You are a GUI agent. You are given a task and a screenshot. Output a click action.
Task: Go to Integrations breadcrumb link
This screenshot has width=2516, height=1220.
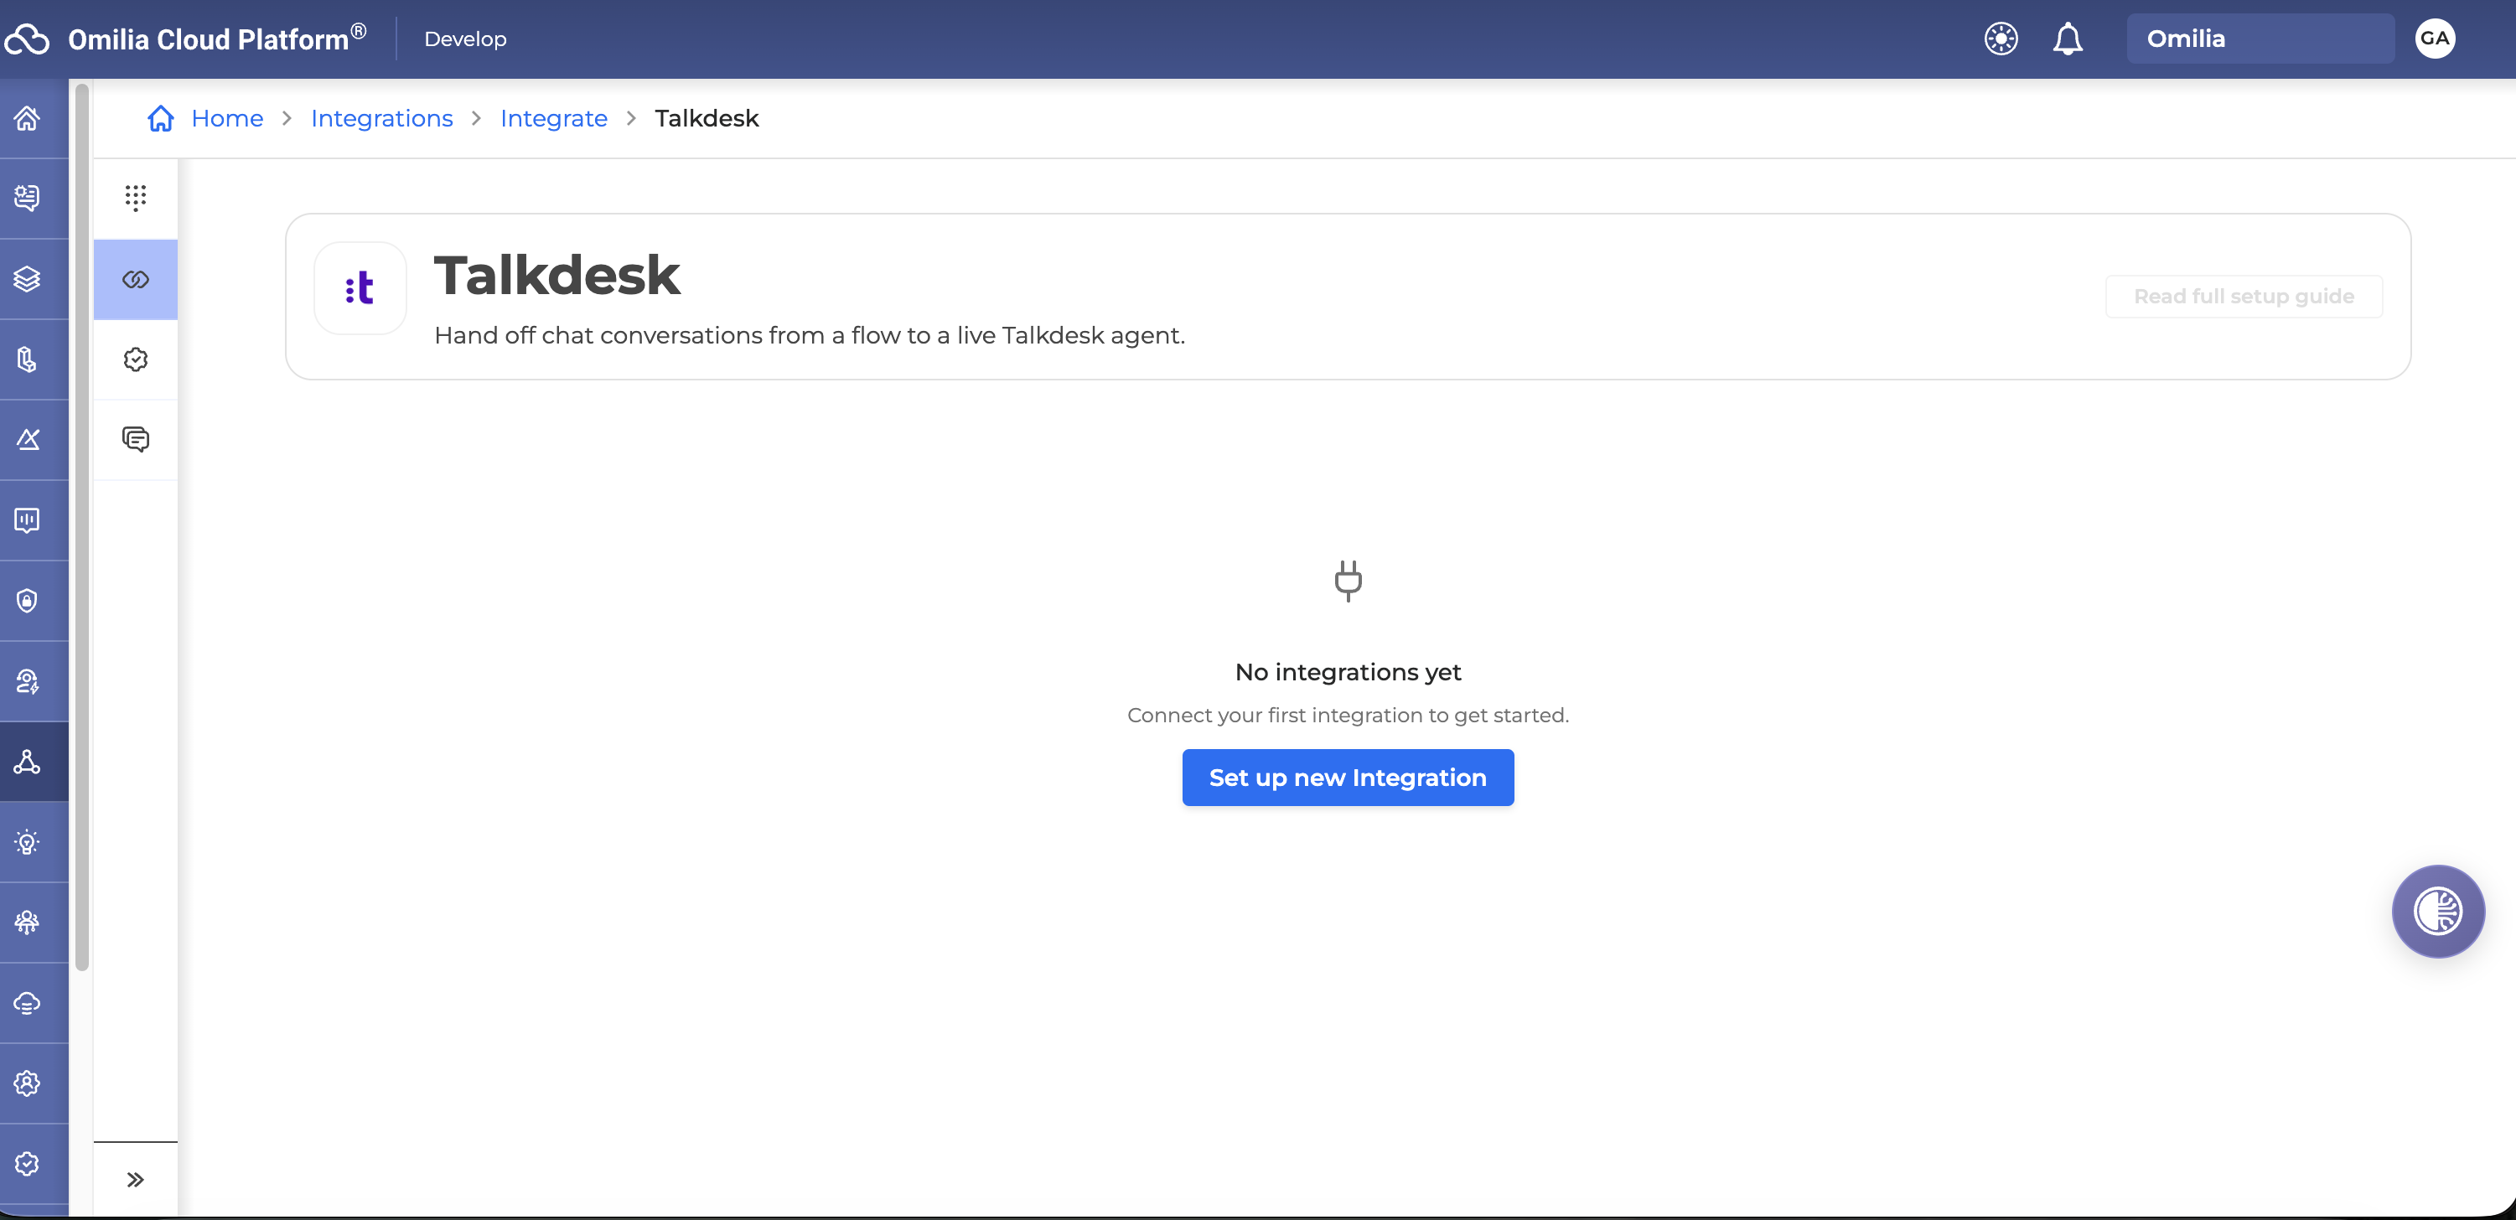382,119
